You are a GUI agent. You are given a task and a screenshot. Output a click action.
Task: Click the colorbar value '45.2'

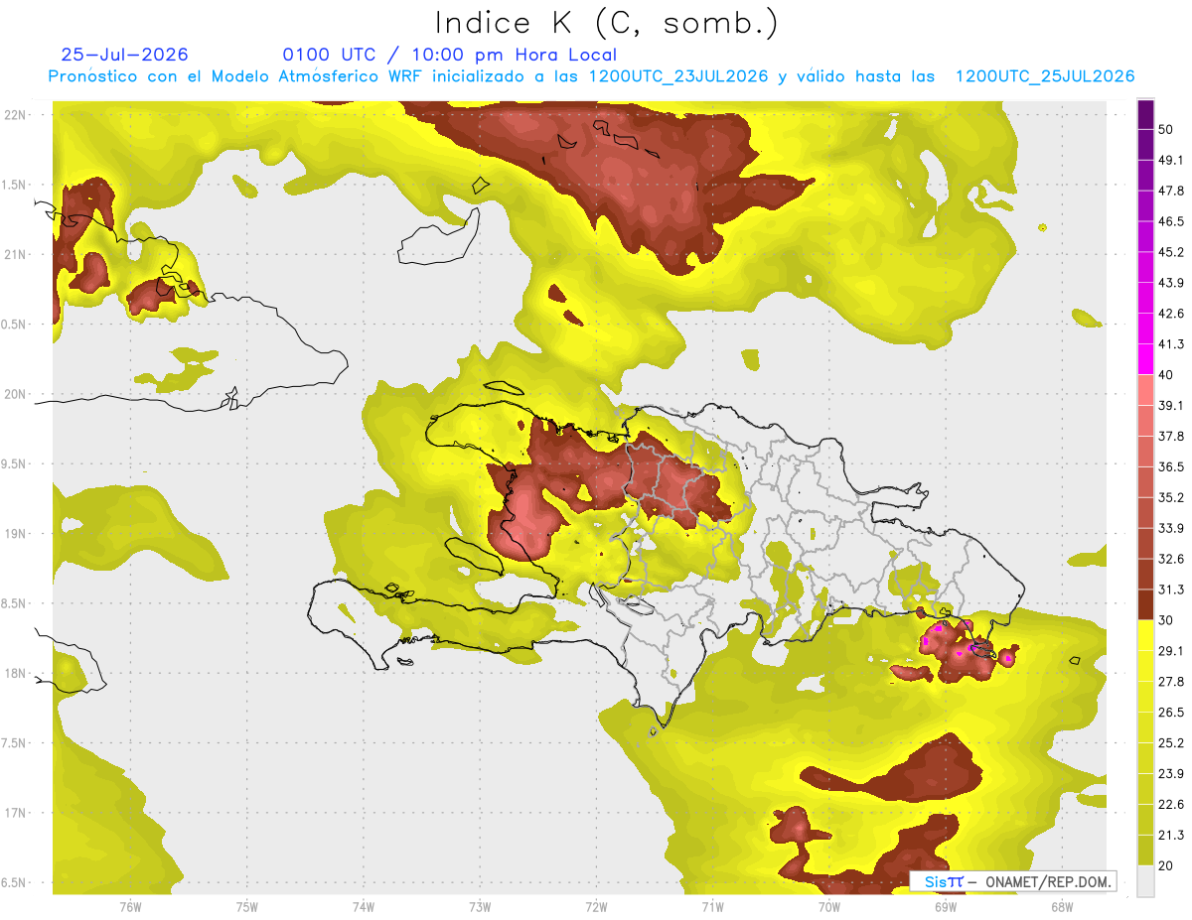point(1171,252)
